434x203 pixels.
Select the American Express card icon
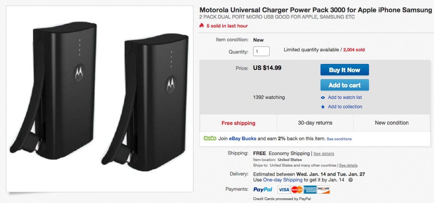pyautogui.click(x=310, y=189)
